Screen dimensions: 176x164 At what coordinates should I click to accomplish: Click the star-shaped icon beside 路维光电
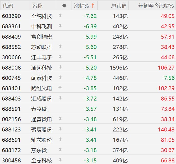60,88
